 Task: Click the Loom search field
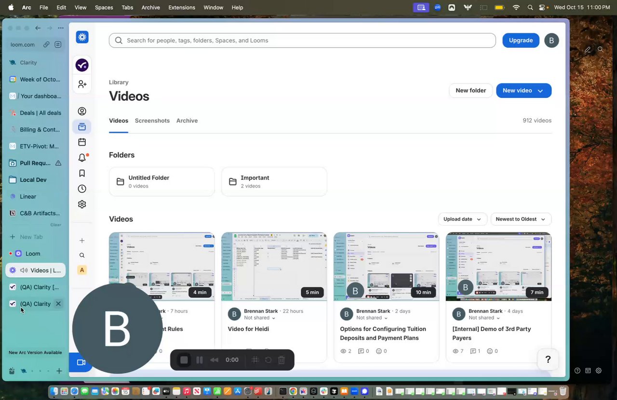(302, 40)
